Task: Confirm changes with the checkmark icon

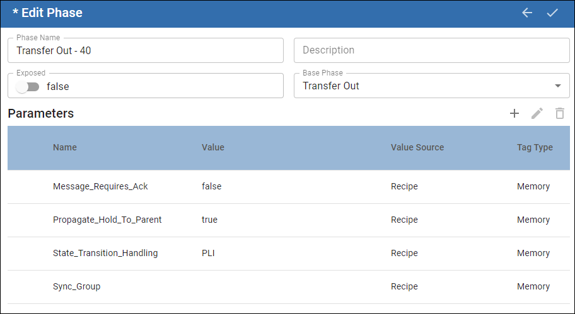Action: 552,13
